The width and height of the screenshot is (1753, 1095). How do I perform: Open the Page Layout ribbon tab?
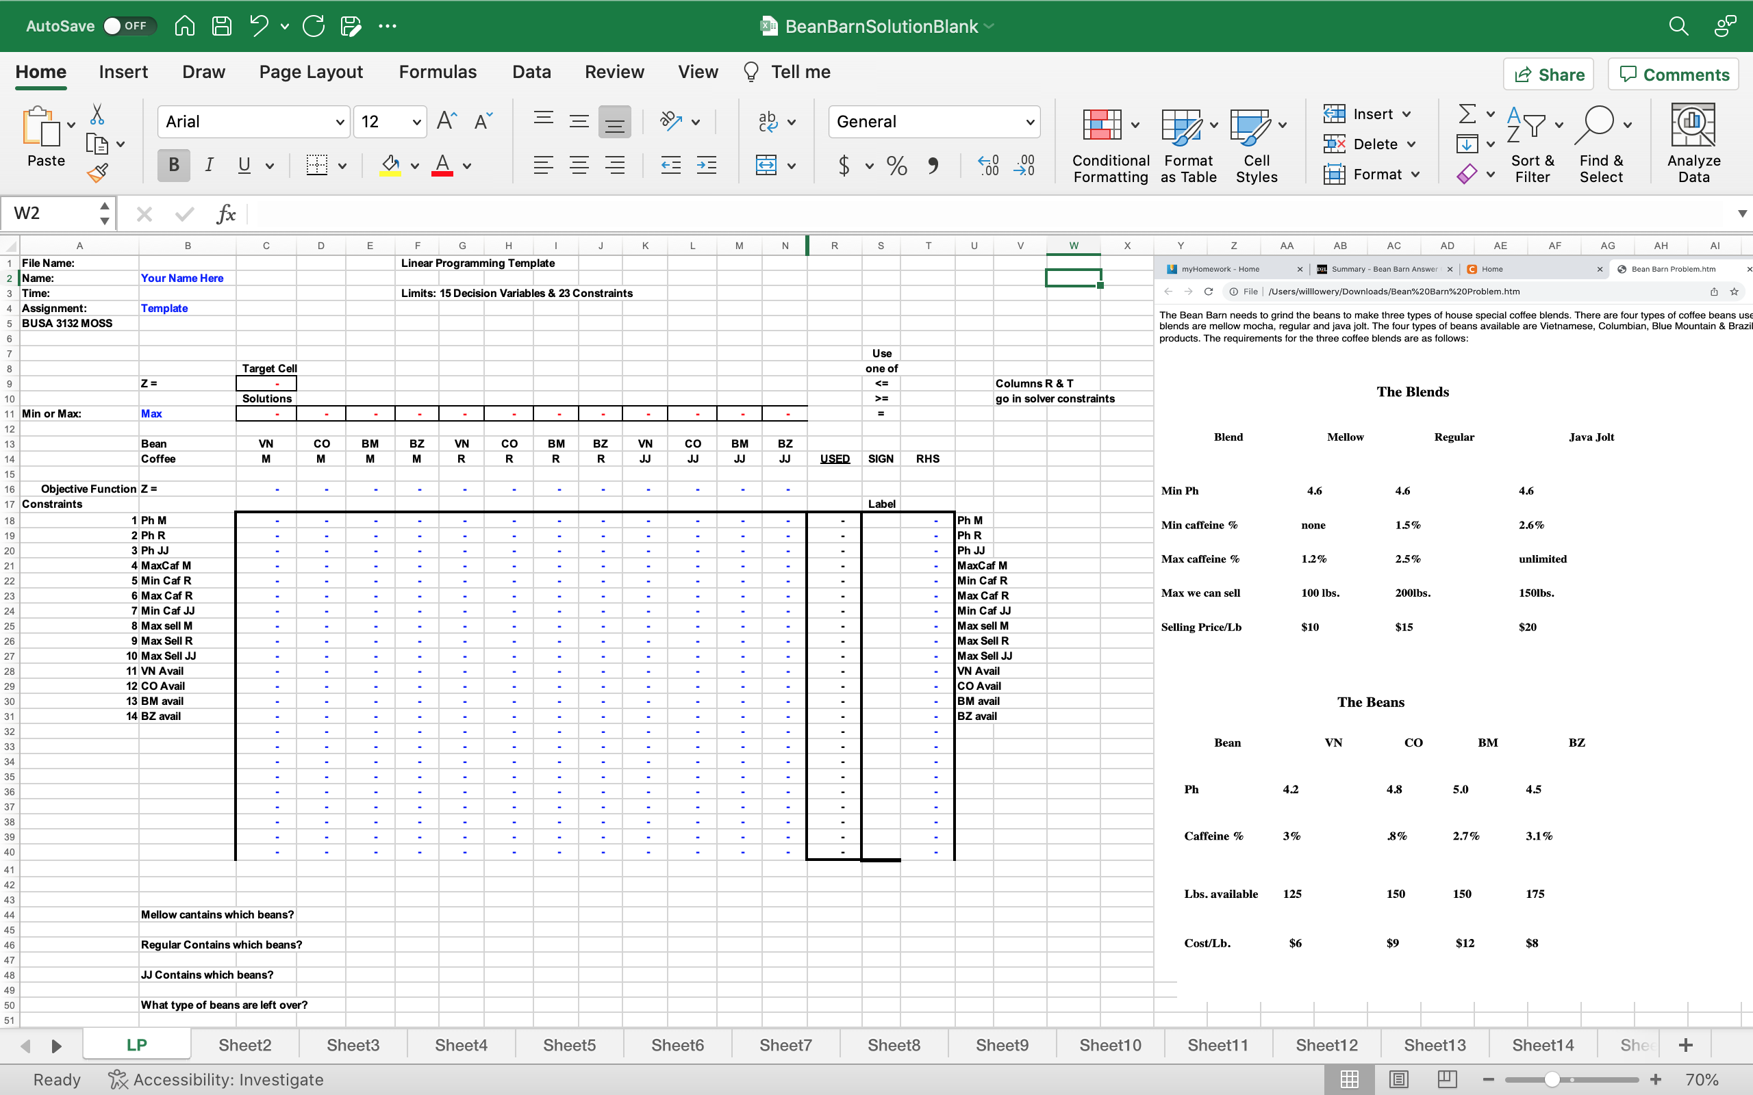311,72
